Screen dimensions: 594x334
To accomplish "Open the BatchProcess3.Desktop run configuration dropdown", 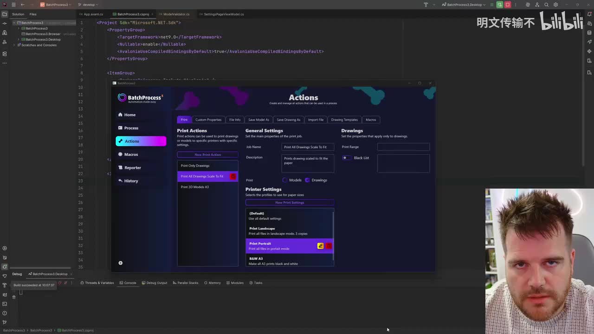I will click(464, 5).
